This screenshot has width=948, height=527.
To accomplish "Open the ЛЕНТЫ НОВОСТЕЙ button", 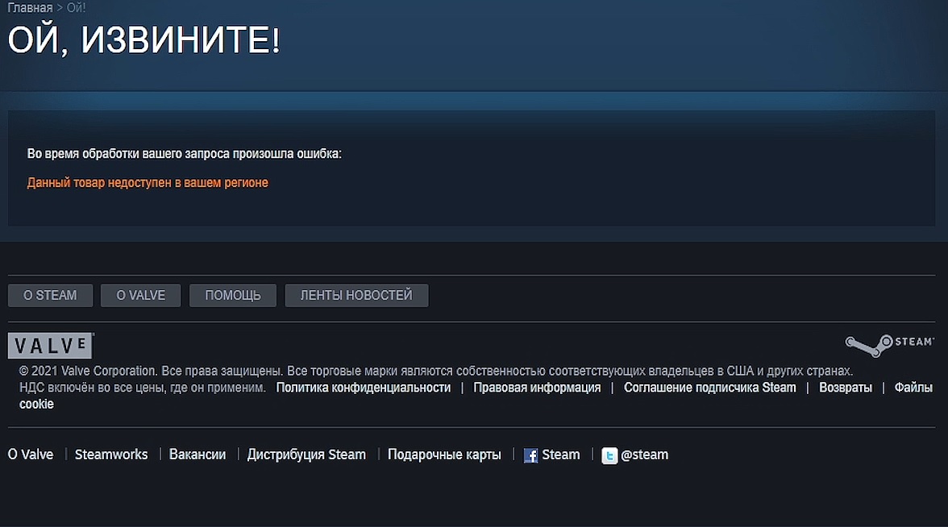I will pyautogui.click(x=356, y=296).
